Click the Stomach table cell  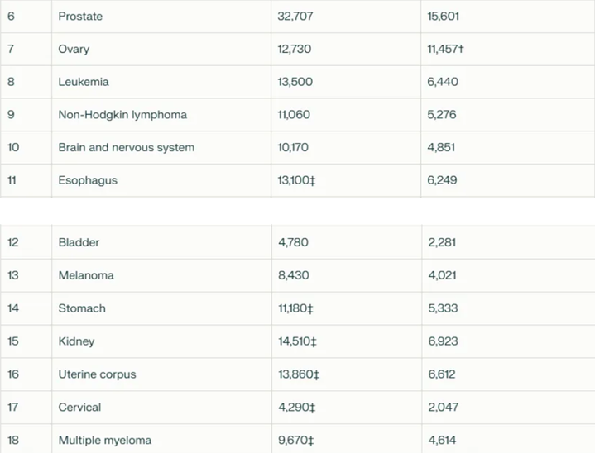[x=82, y=308]
